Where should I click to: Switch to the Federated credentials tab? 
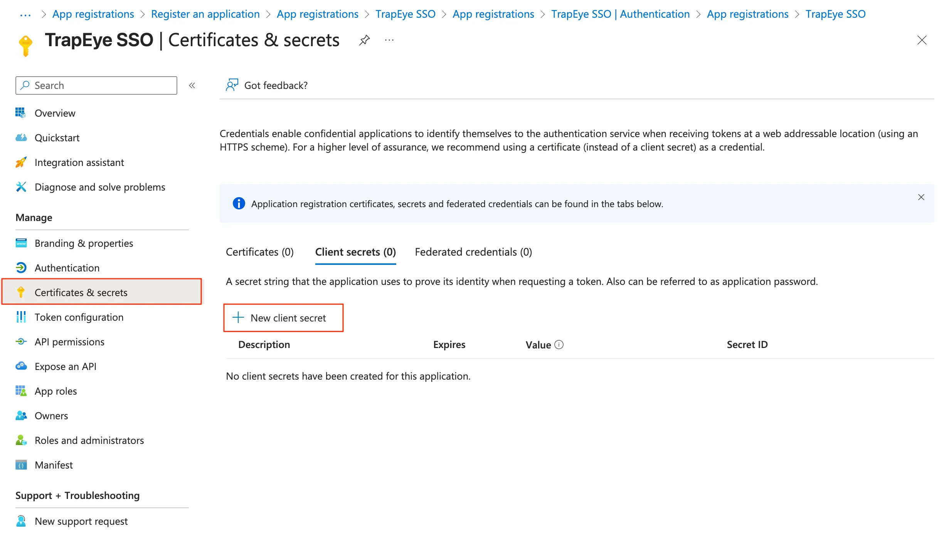click(x=473, y=252)
